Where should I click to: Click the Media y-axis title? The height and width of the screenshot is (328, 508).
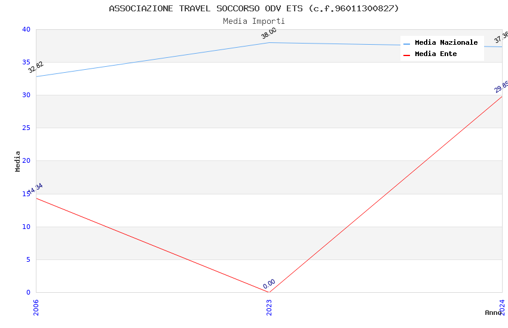(x=17, y=161)
